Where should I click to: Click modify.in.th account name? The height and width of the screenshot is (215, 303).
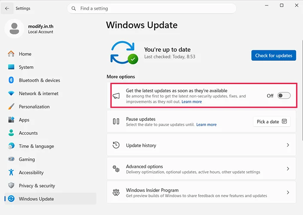[41, 26]
